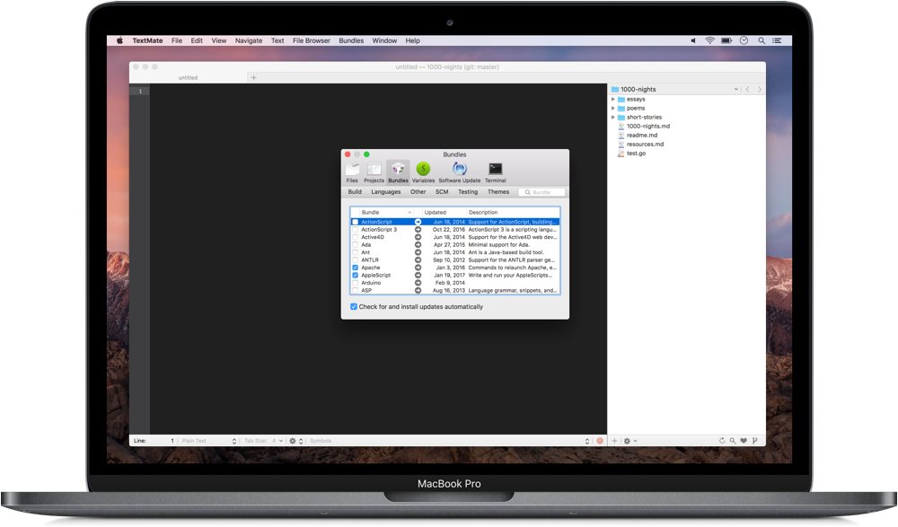Enable the Ant bundle checkbox
This screenshot has height=527, width=898.
[355, 252]
